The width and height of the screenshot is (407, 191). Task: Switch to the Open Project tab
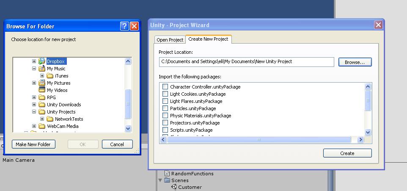[x=170, y=40]
